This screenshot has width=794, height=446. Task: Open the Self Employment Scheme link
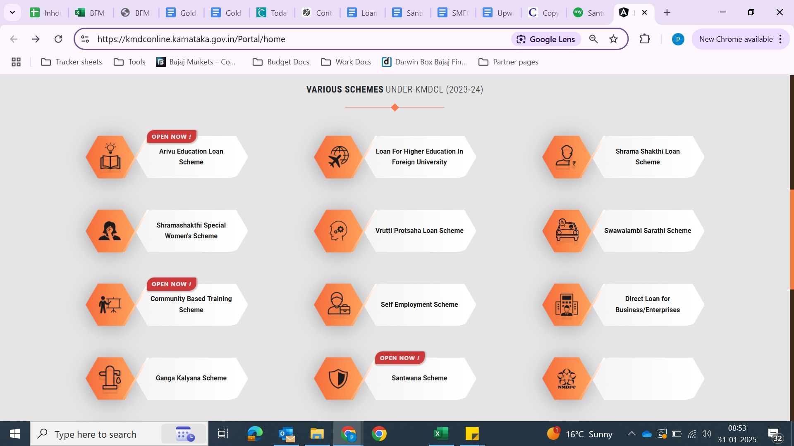(419, 305)
